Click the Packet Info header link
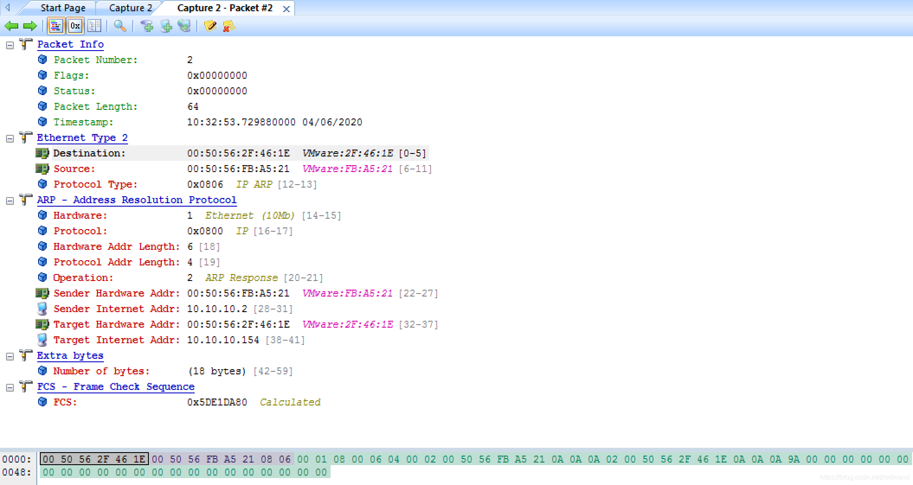The width and height of the screenshot is (913, 485). [x=71, y=44]
